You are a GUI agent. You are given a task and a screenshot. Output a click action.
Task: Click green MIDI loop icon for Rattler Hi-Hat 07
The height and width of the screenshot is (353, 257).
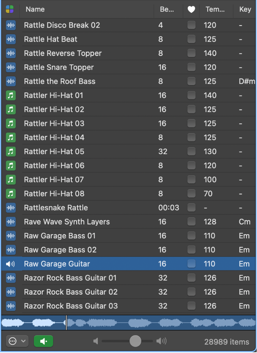[11, 180]
